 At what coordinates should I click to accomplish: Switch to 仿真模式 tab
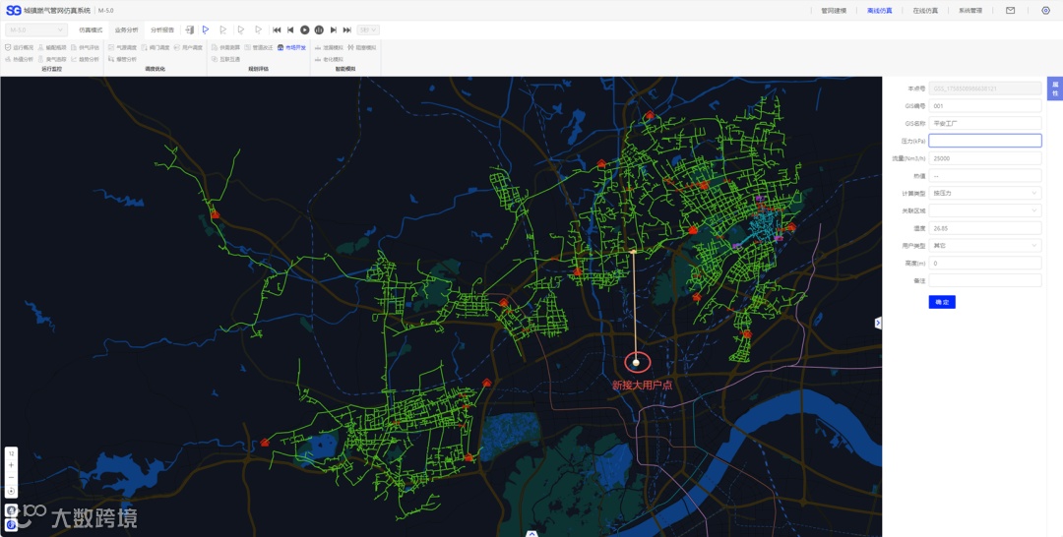(91, 30)
